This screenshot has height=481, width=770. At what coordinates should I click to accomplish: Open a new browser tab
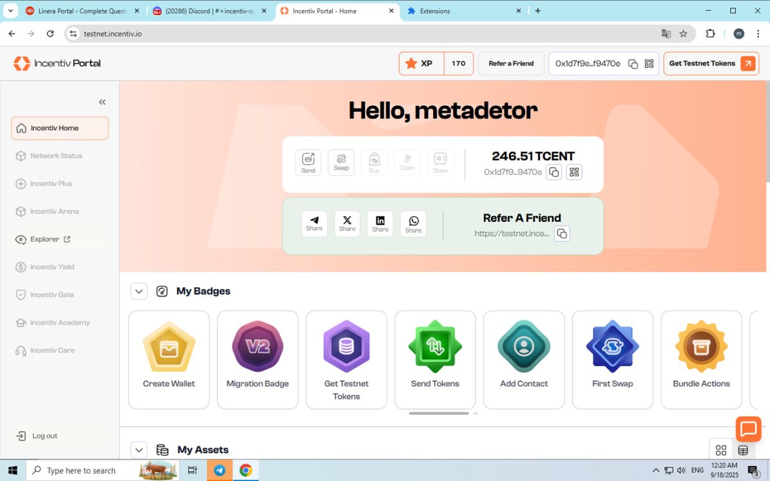[x=538, y=11]
